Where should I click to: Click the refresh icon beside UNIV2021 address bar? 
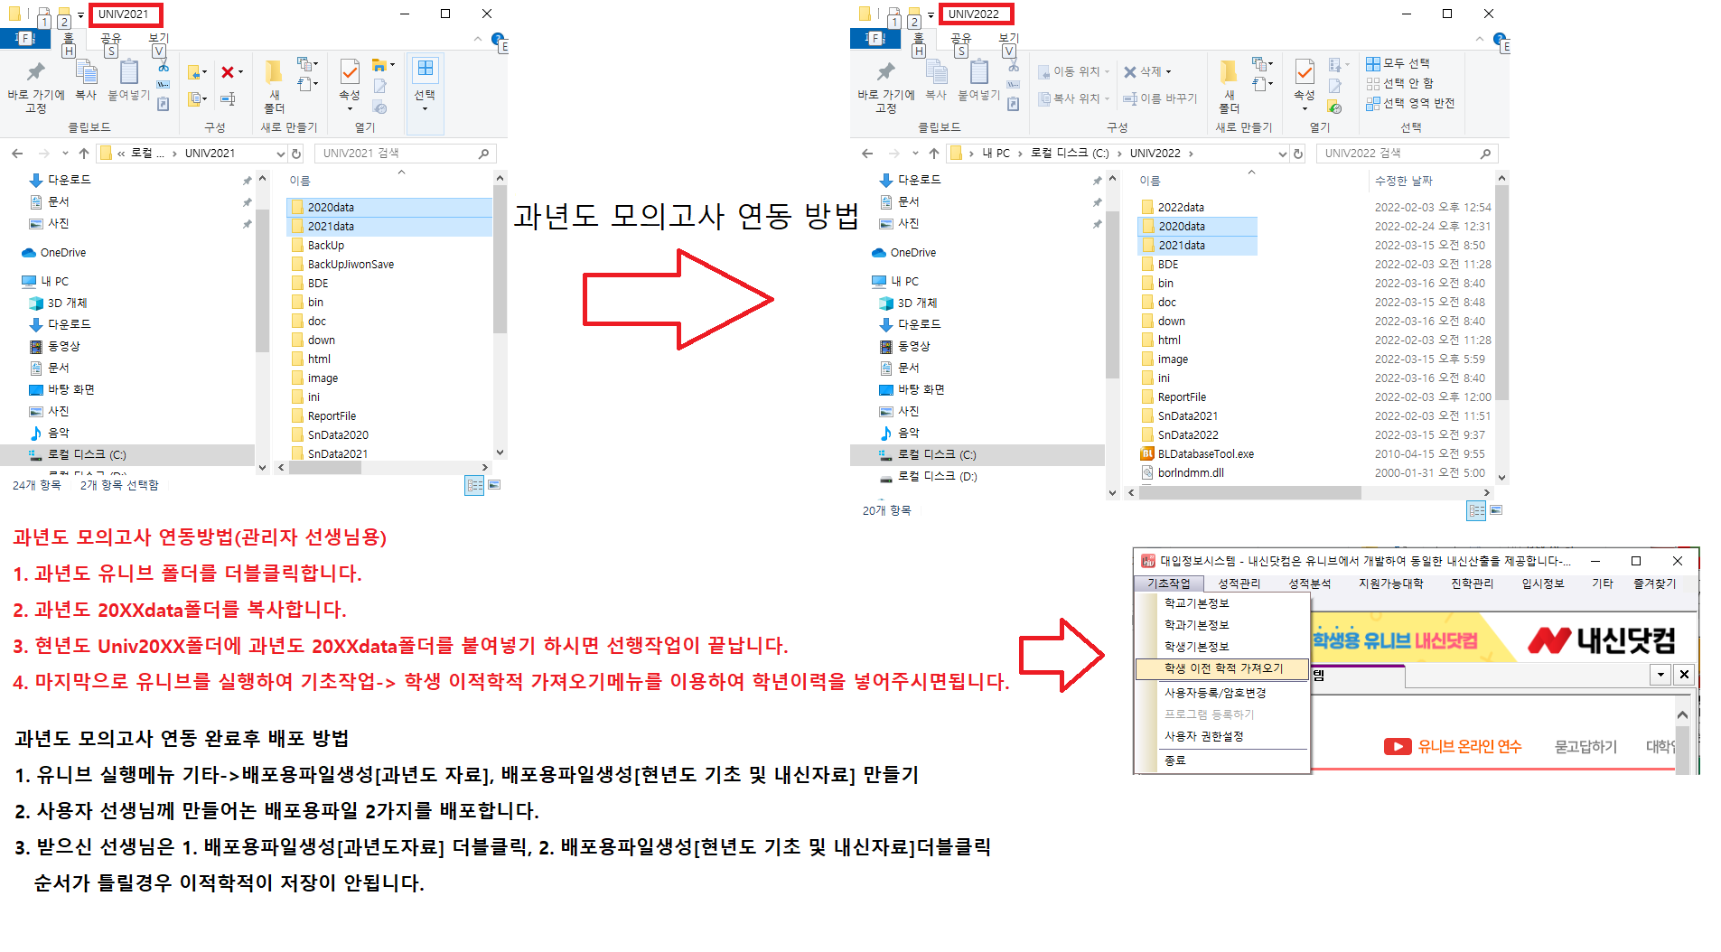tap(296, 154)
